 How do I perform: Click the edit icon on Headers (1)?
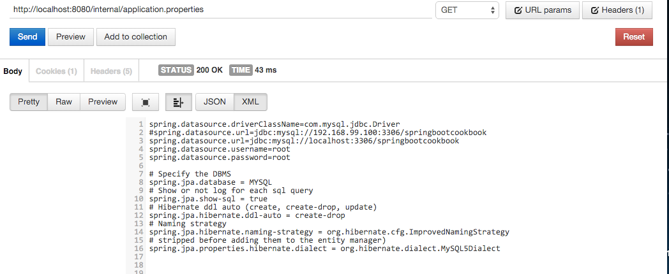[595, 10]
